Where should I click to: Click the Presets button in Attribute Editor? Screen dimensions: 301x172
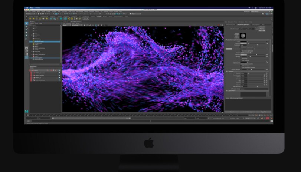[262, 28]
